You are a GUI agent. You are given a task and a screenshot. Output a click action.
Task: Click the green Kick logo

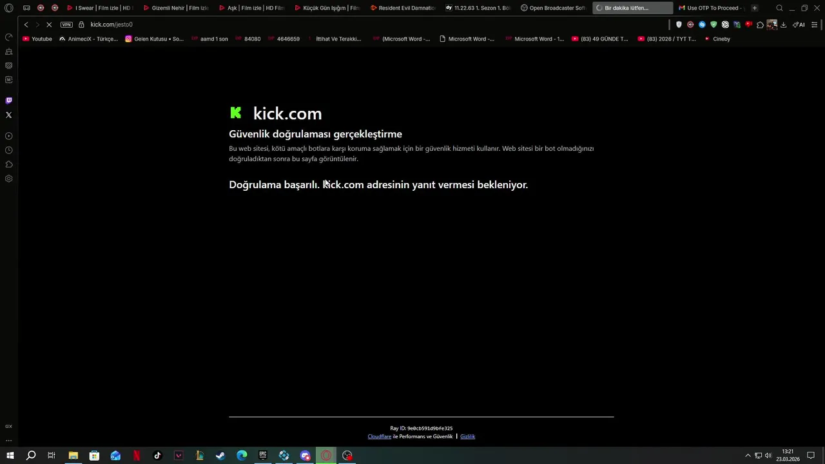236,113
